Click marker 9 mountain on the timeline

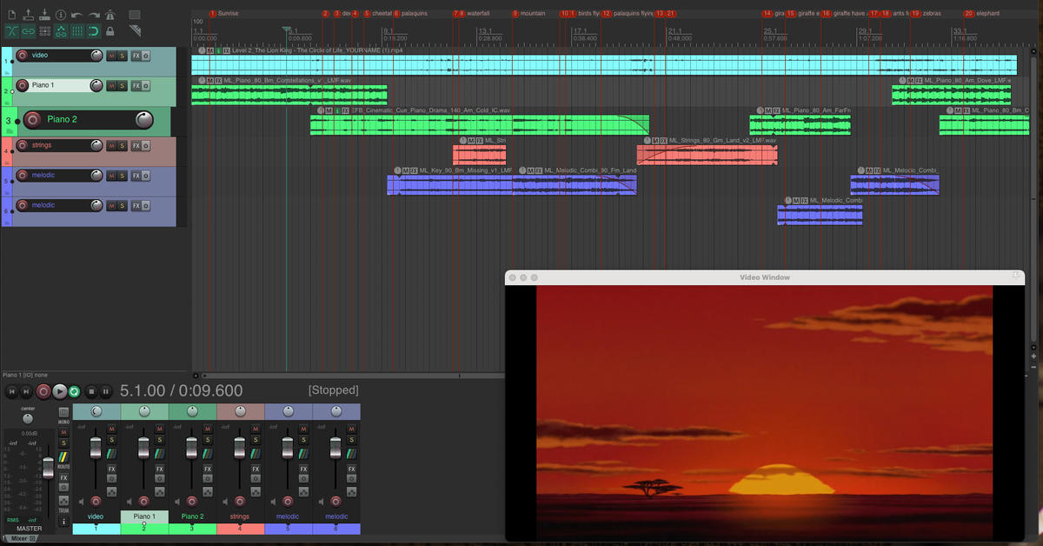[528, 14]
